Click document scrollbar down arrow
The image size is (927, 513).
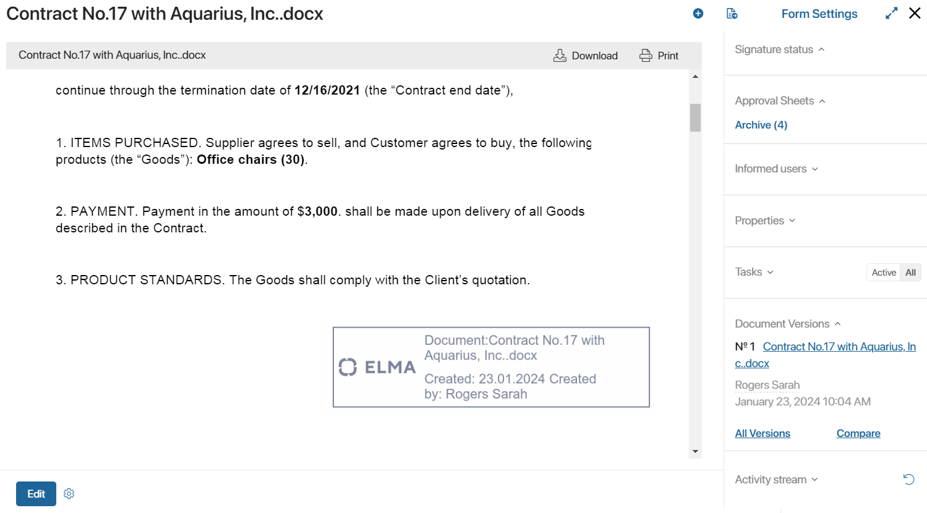pyautogui.click(x=695, y=451)
